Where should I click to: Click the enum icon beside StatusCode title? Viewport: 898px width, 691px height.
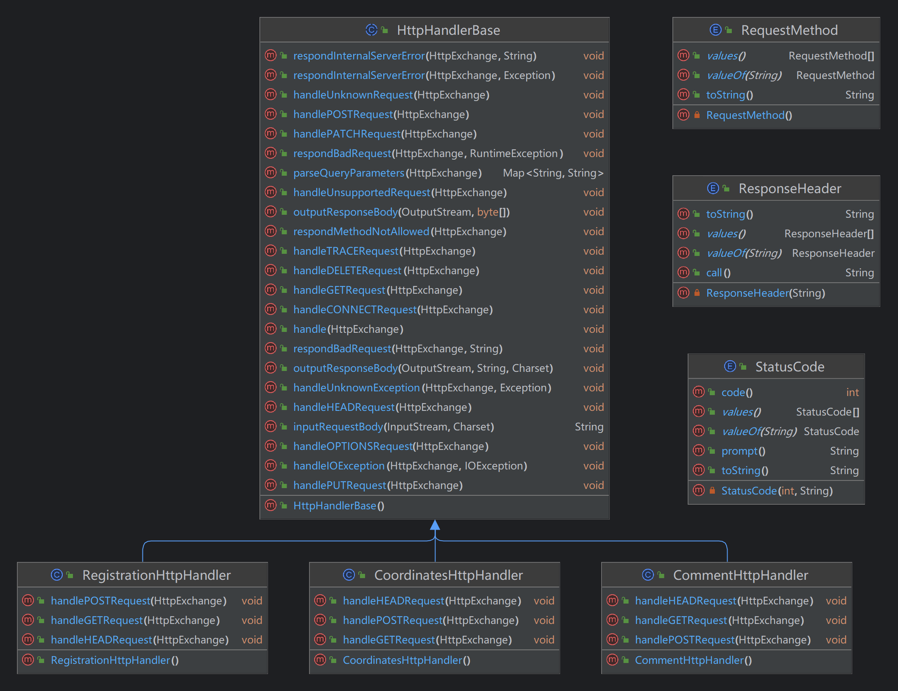click(730, 366)
